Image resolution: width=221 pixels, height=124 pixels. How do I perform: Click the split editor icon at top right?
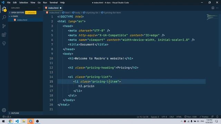coord(213,8)
